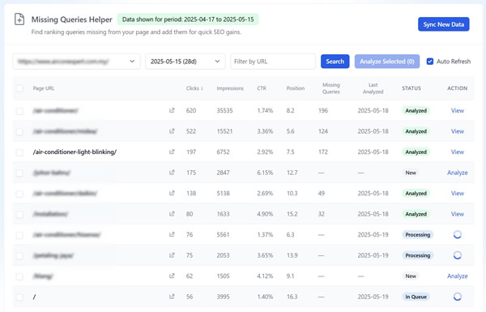This screenshot has width=486, height=312.
Task: Sort by the Impressions column header
Action: point(230,88)
